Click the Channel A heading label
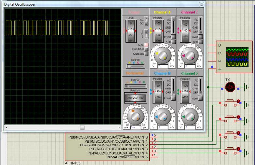The image size is (255, 165). point(162,12)
